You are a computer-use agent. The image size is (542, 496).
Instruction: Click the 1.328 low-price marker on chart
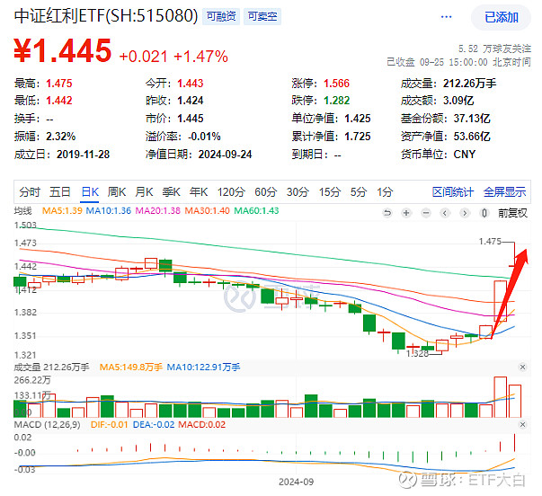point(417,353)
